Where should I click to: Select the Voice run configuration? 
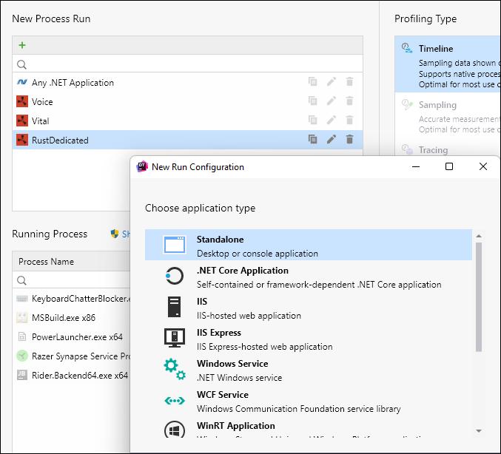click(x=42, y=101)
